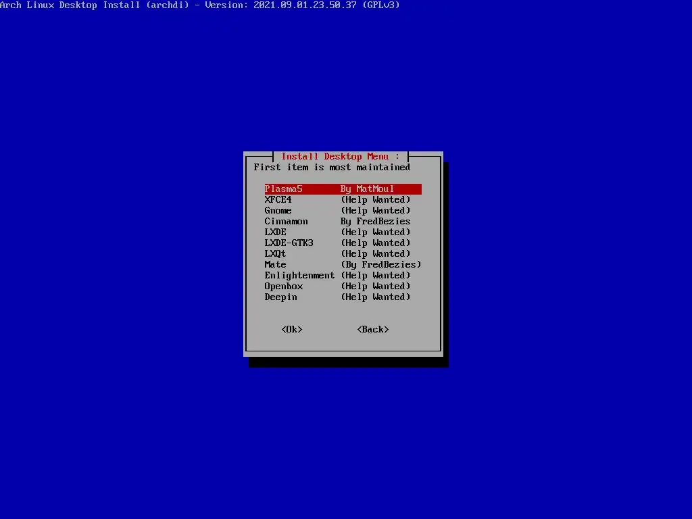The height and width of the screenshot is (519, 692).
Task: Select Enlightenment in the desktop menu
Action: 343,276
